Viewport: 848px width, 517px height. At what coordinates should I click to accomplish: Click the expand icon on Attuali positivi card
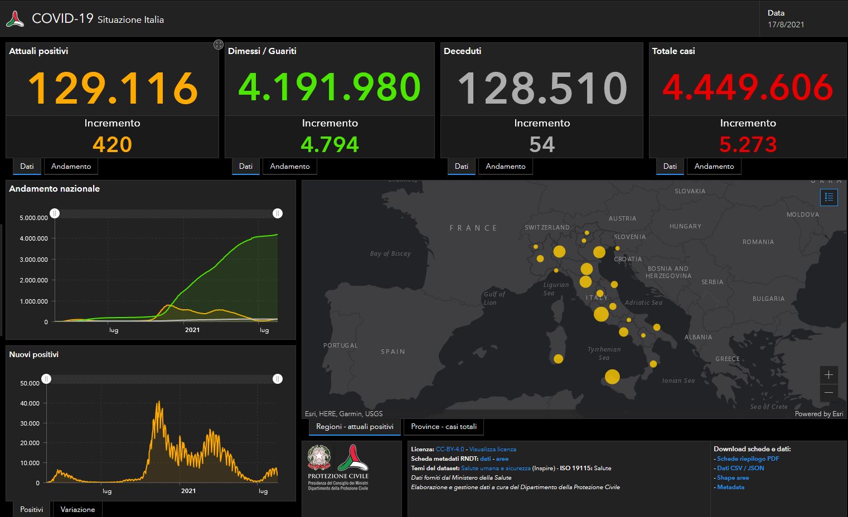pos(218,45)
